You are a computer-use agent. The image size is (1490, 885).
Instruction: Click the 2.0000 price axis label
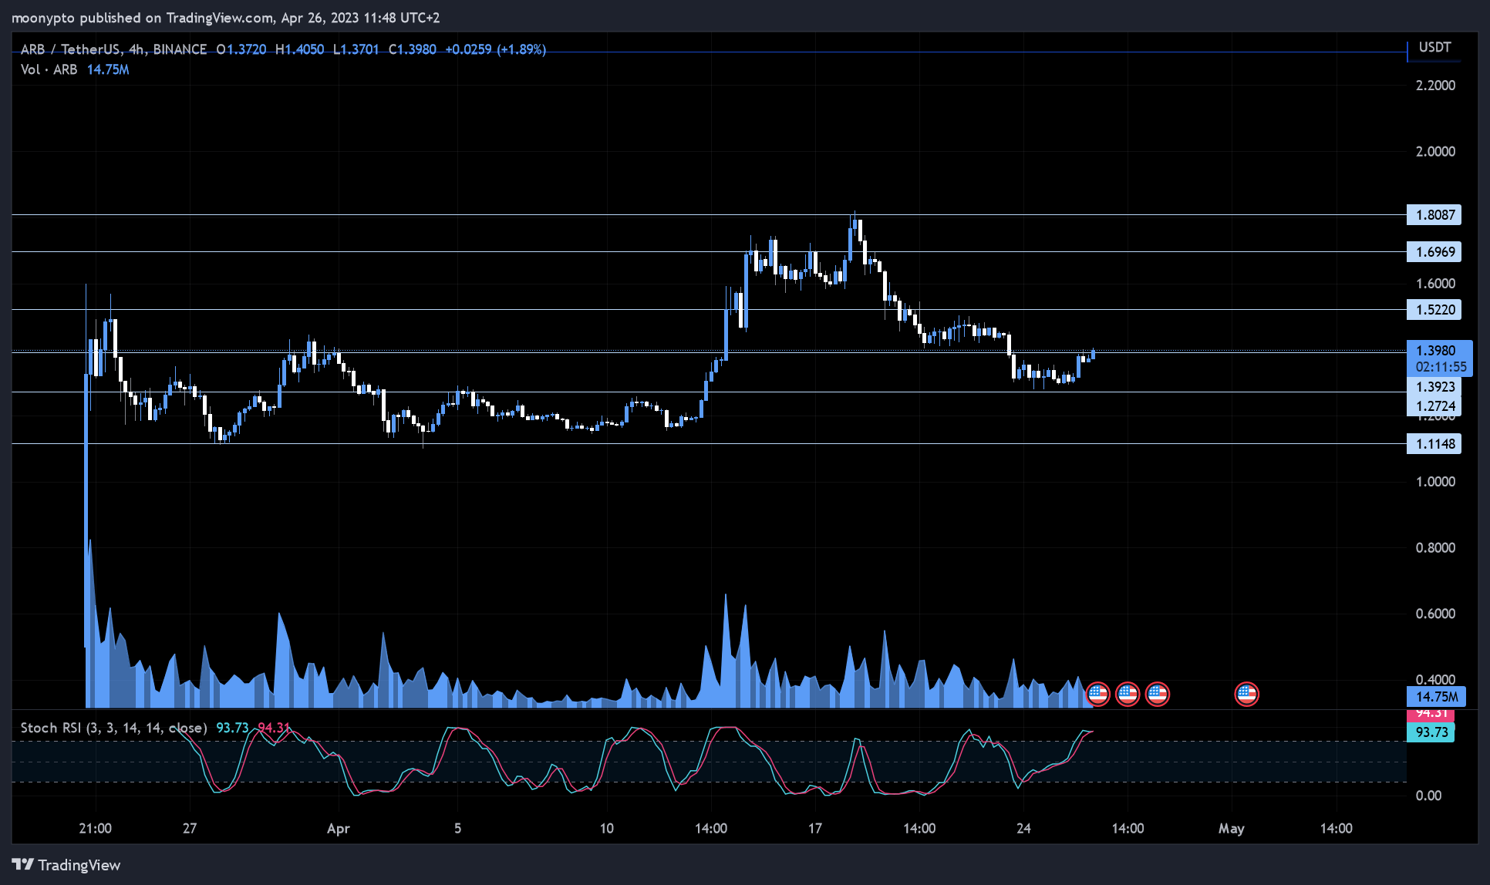pos(1435,152)
